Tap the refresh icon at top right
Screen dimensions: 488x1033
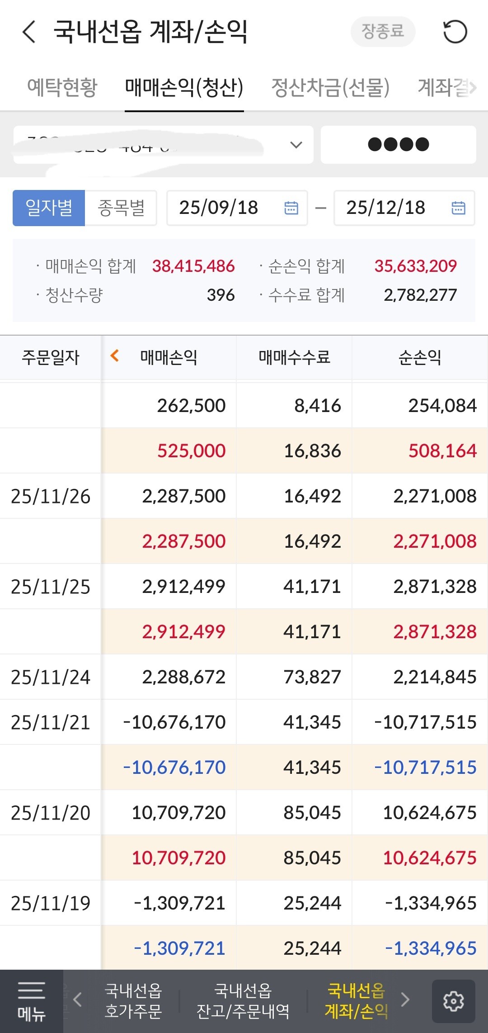(455, 32)
